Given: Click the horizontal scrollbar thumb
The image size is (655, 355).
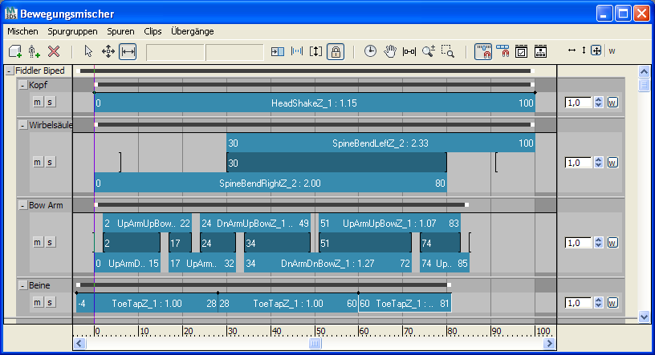Looking at the screenshot, I should point(315,343).
